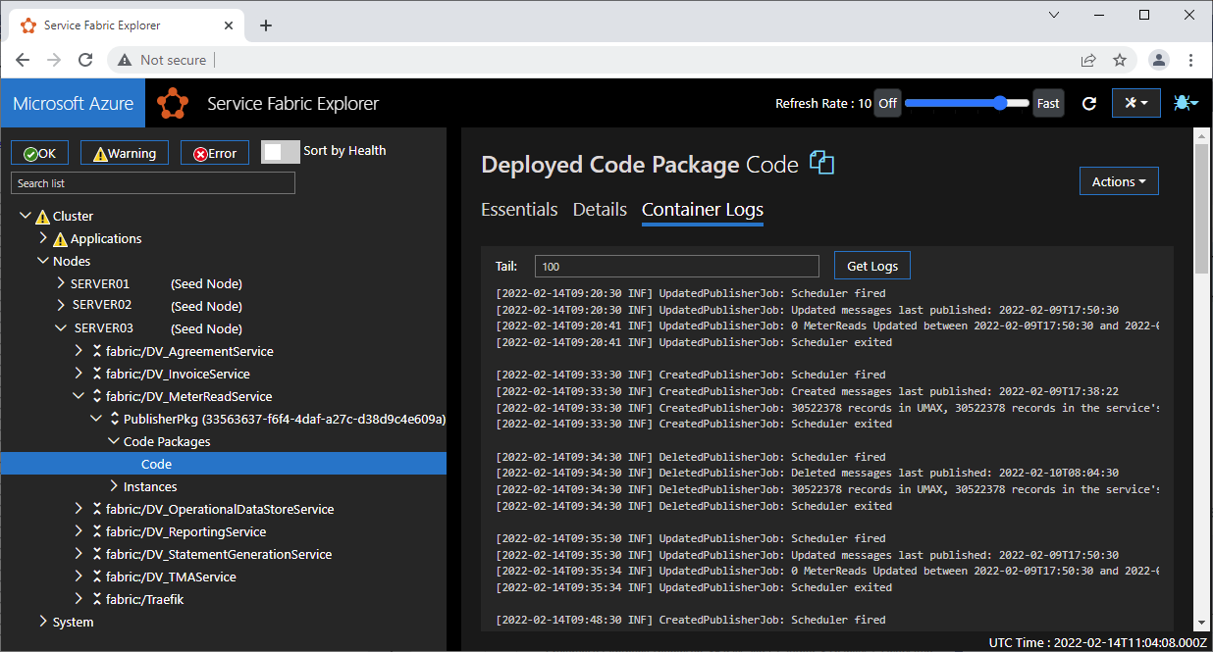Click the bookmark star icon in address bar

tap(1120, 60)
